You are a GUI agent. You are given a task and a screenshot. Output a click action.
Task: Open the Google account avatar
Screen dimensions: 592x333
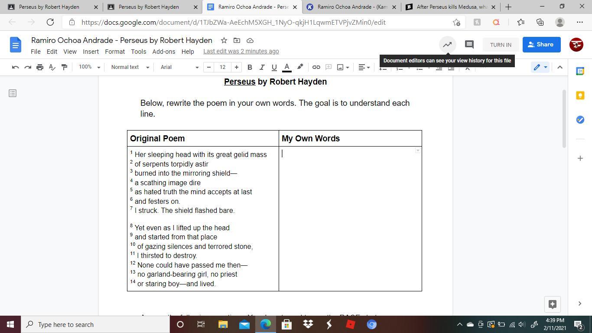tap(576, 45)
